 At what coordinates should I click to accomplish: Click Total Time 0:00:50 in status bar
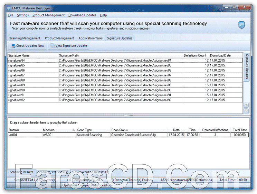tap(233, 180)
